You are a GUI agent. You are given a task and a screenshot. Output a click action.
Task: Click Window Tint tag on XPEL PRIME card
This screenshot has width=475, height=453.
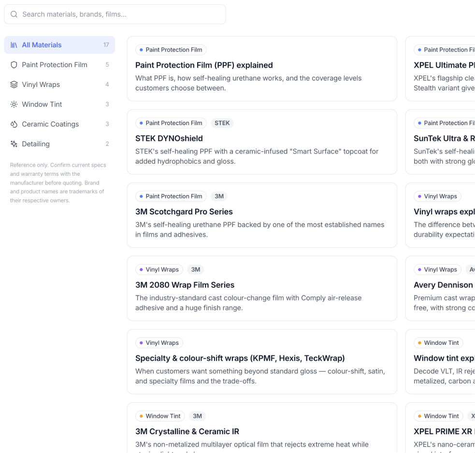(438, 416)
